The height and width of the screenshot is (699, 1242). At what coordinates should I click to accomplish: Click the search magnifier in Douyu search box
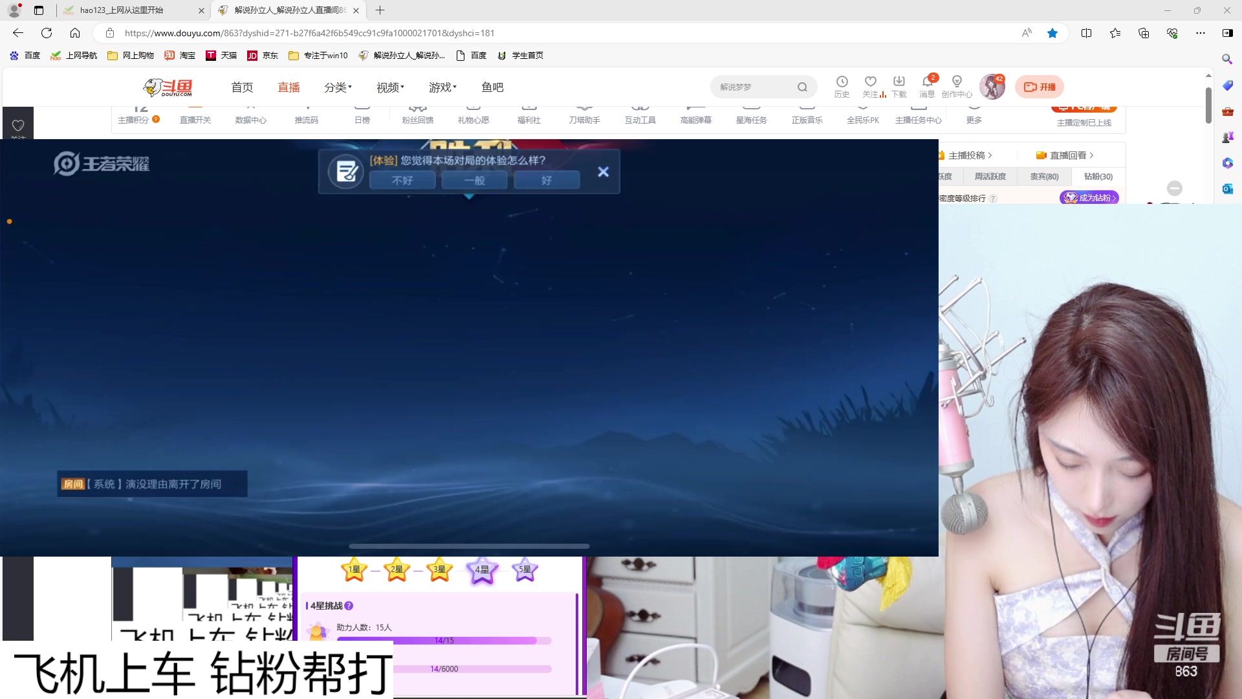(x=802, y=87)
